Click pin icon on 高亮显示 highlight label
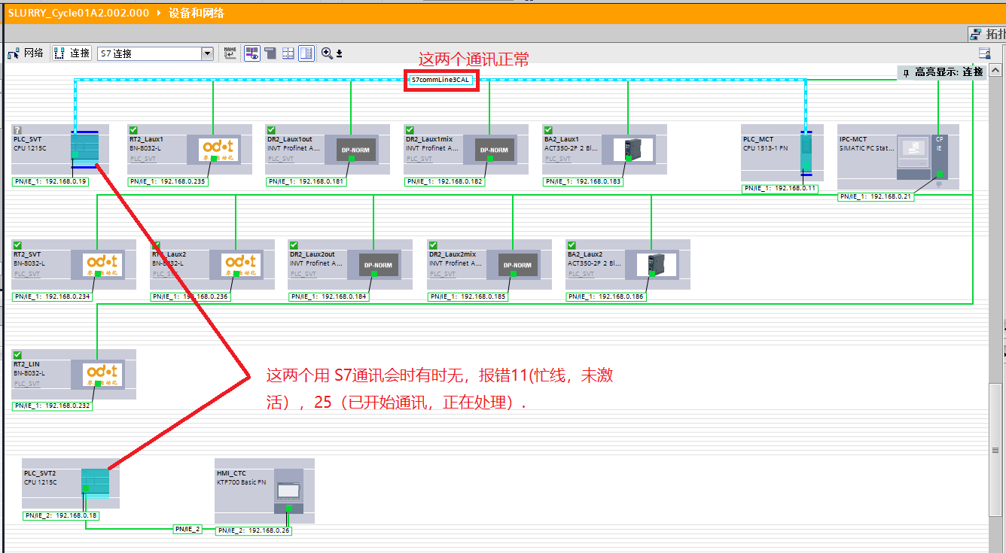The height and width of the screenshot is (553, 1006). 907,72
